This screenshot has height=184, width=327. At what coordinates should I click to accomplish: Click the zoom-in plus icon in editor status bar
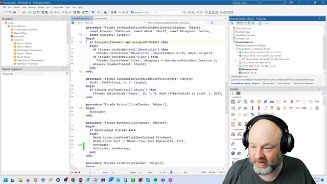tap(185, 172)
